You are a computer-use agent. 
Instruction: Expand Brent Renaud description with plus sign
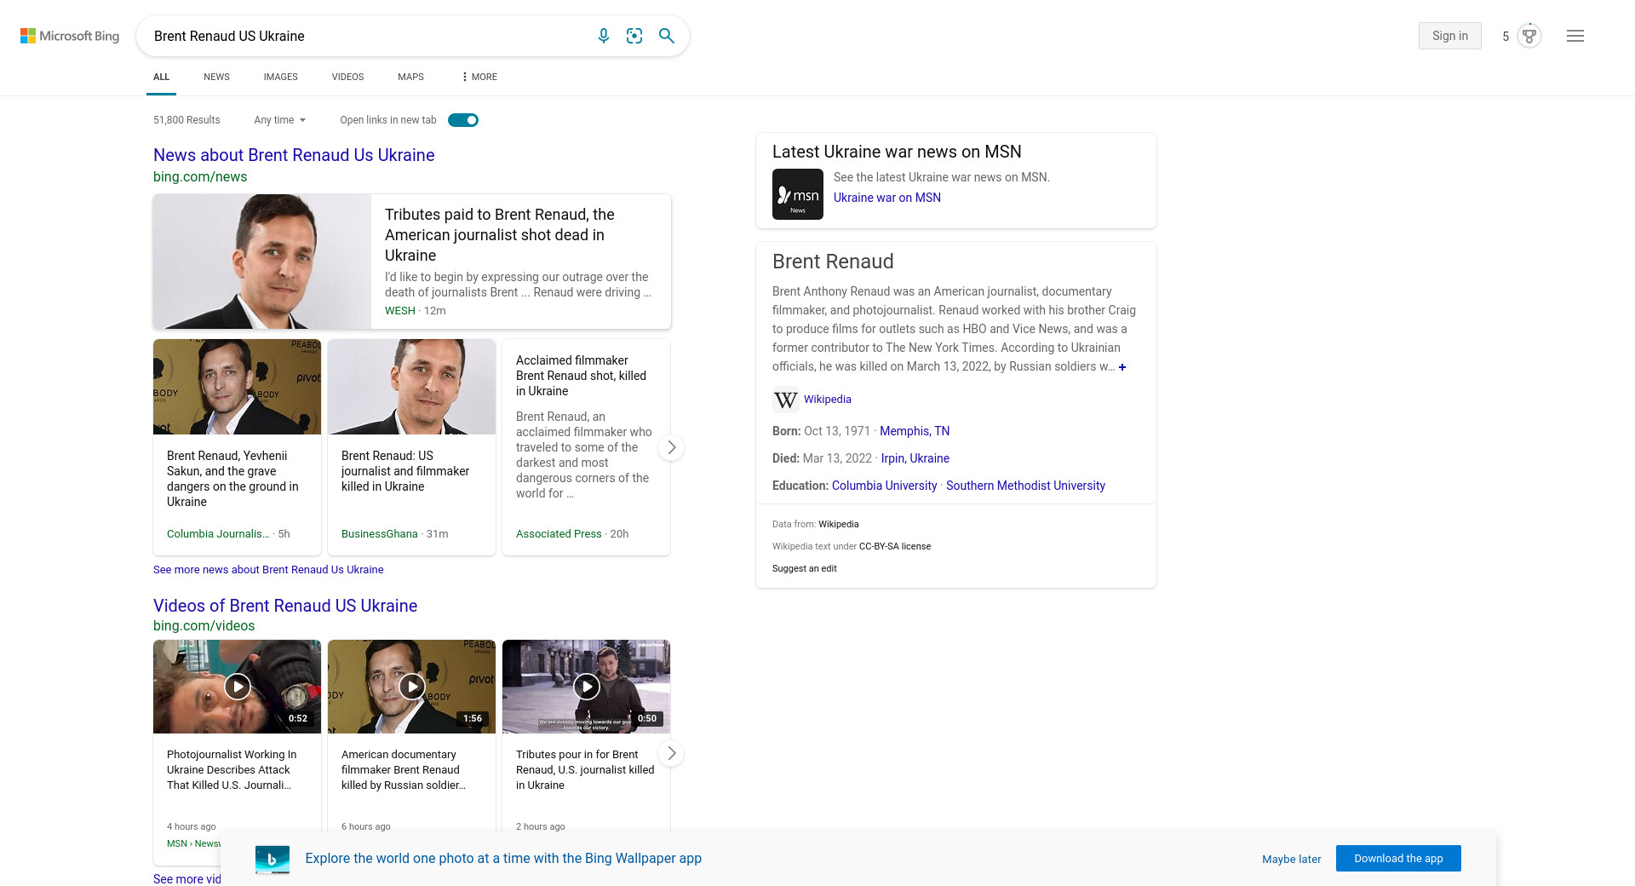point(1122,367)
